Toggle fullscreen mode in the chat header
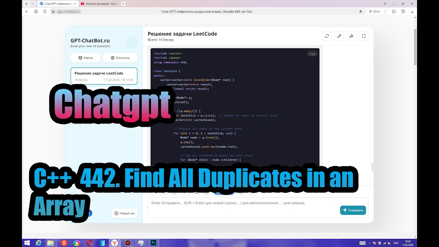 (364, 36)
